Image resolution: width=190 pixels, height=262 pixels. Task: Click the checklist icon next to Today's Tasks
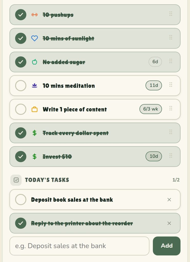tap(16, 180)
